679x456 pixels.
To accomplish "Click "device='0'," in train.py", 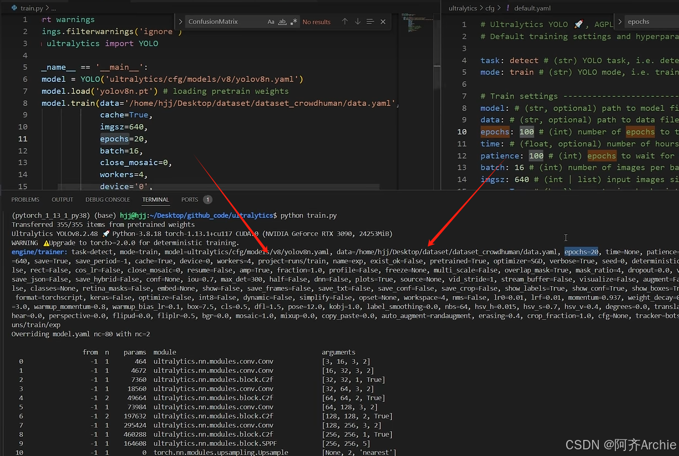I will point(126,187).
